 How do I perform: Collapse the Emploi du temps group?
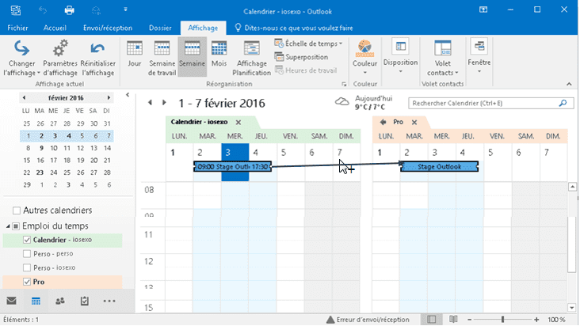point(8,226)
